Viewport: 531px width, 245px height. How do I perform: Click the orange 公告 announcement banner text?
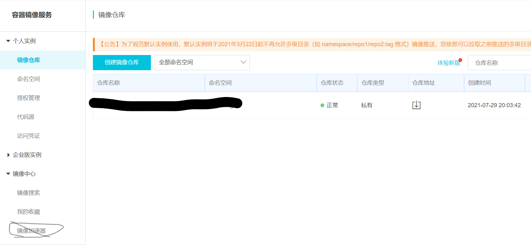pyautogui.click(x=315, y=44)
